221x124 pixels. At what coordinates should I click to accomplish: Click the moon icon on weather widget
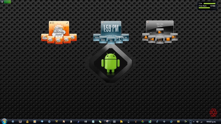[67, 23]
